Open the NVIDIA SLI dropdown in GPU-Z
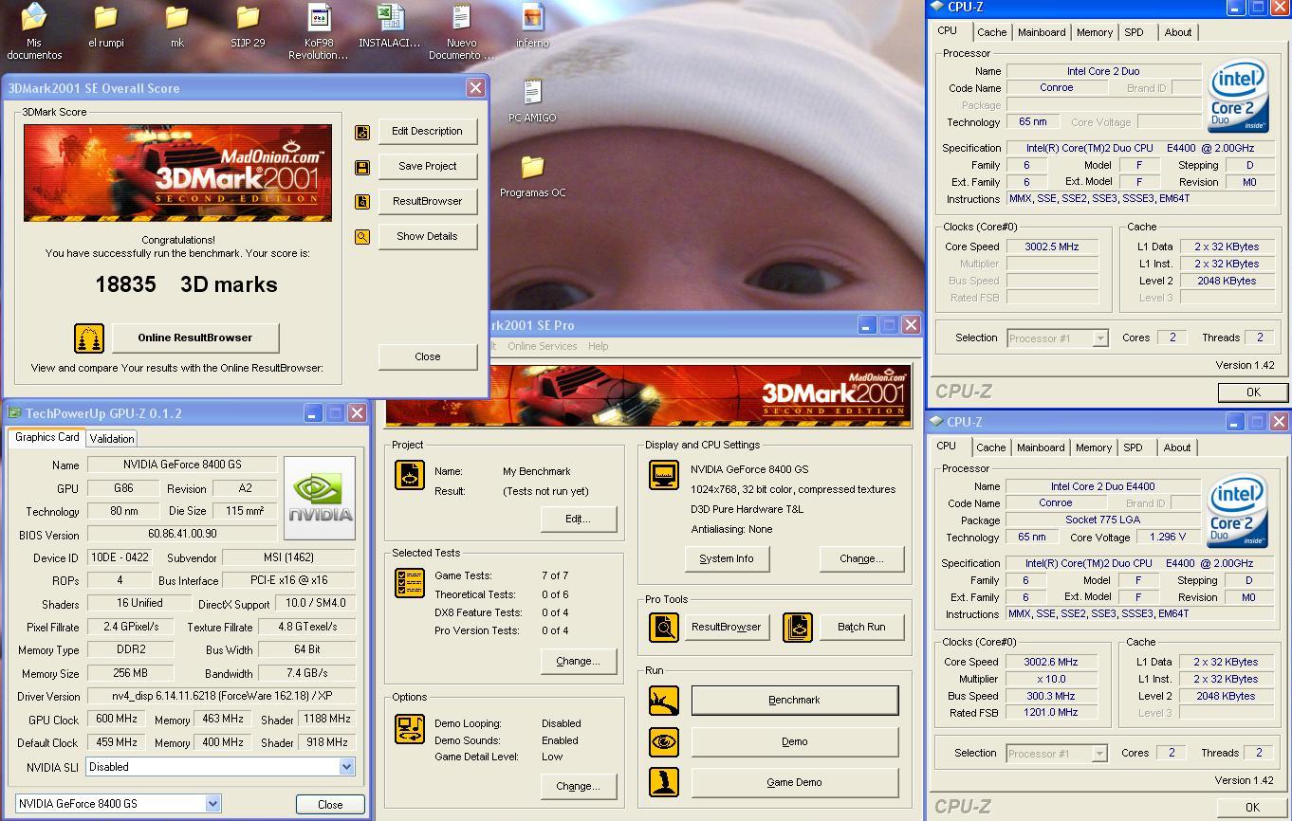This screenshot has height=821, width=1292. [x=346, y=767]
